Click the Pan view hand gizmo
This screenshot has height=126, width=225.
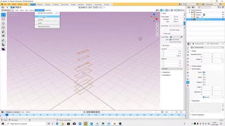click(x=157, y=28)
